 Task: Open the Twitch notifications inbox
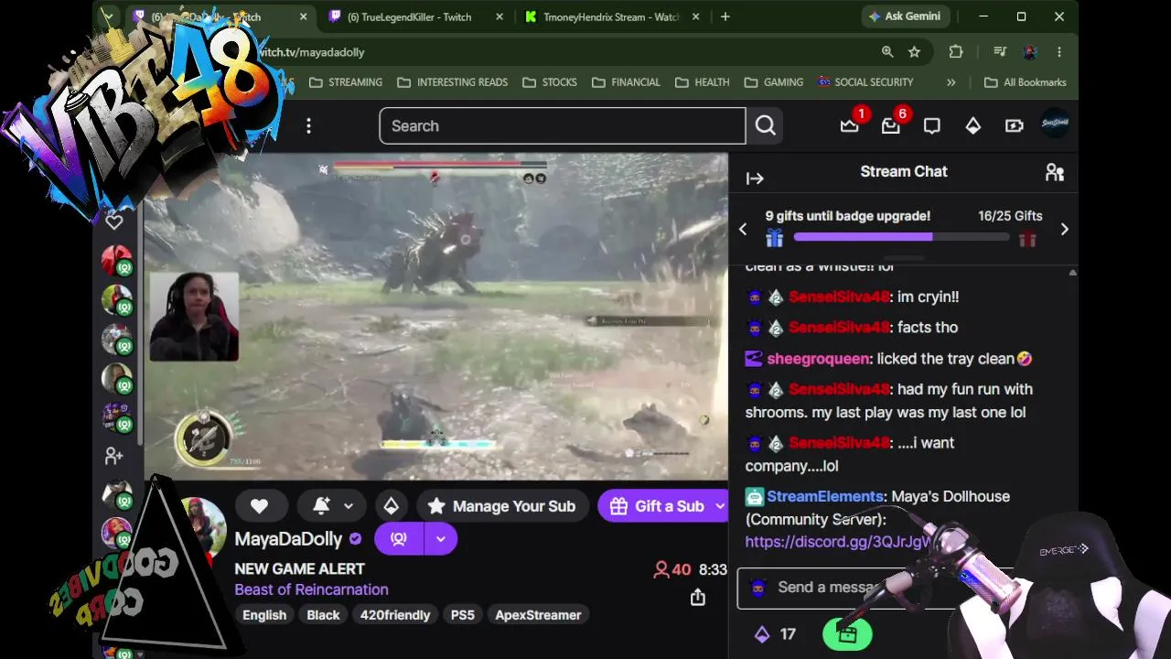pyautogui.click(x=891, y=126)
